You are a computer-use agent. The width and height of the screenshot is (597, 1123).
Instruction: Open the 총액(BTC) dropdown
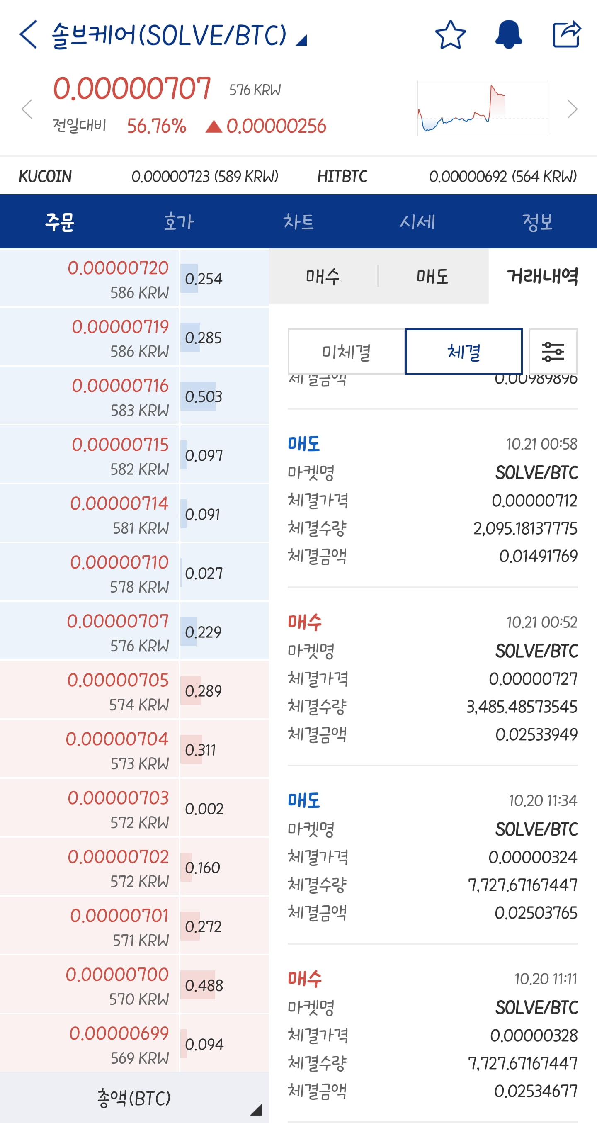pos(134,1097)
